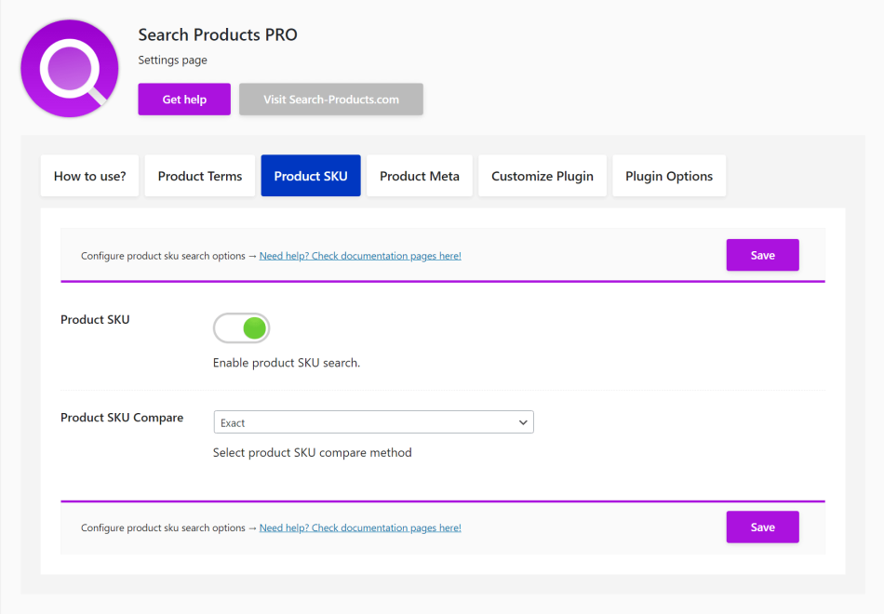Open the top documentation pages link

[x=360, y=256]
